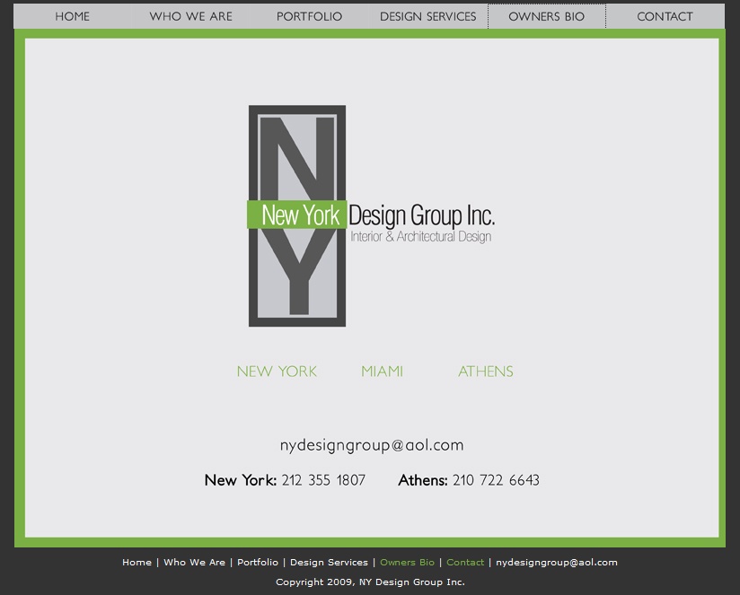Click the large nydesigngroup@aol.com email address
The image size is (740, 595).
372,445
